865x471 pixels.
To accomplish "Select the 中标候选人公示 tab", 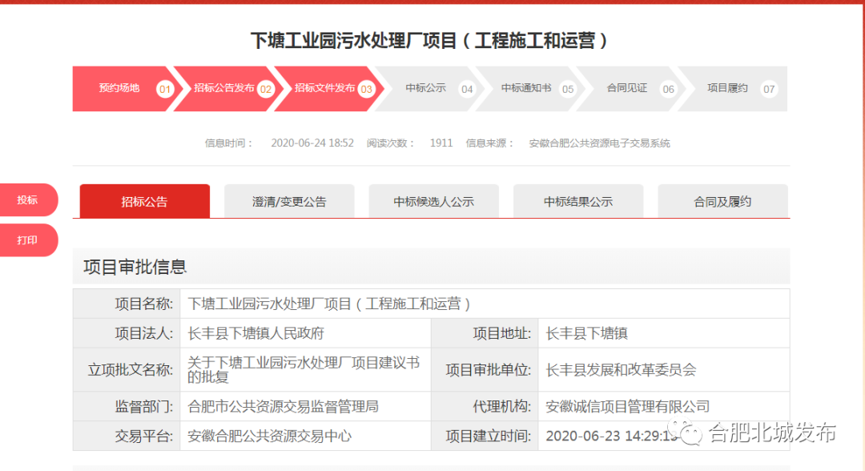I will point(433,202).
